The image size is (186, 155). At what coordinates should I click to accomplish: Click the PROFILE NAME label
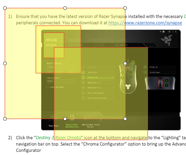[53, 78]
